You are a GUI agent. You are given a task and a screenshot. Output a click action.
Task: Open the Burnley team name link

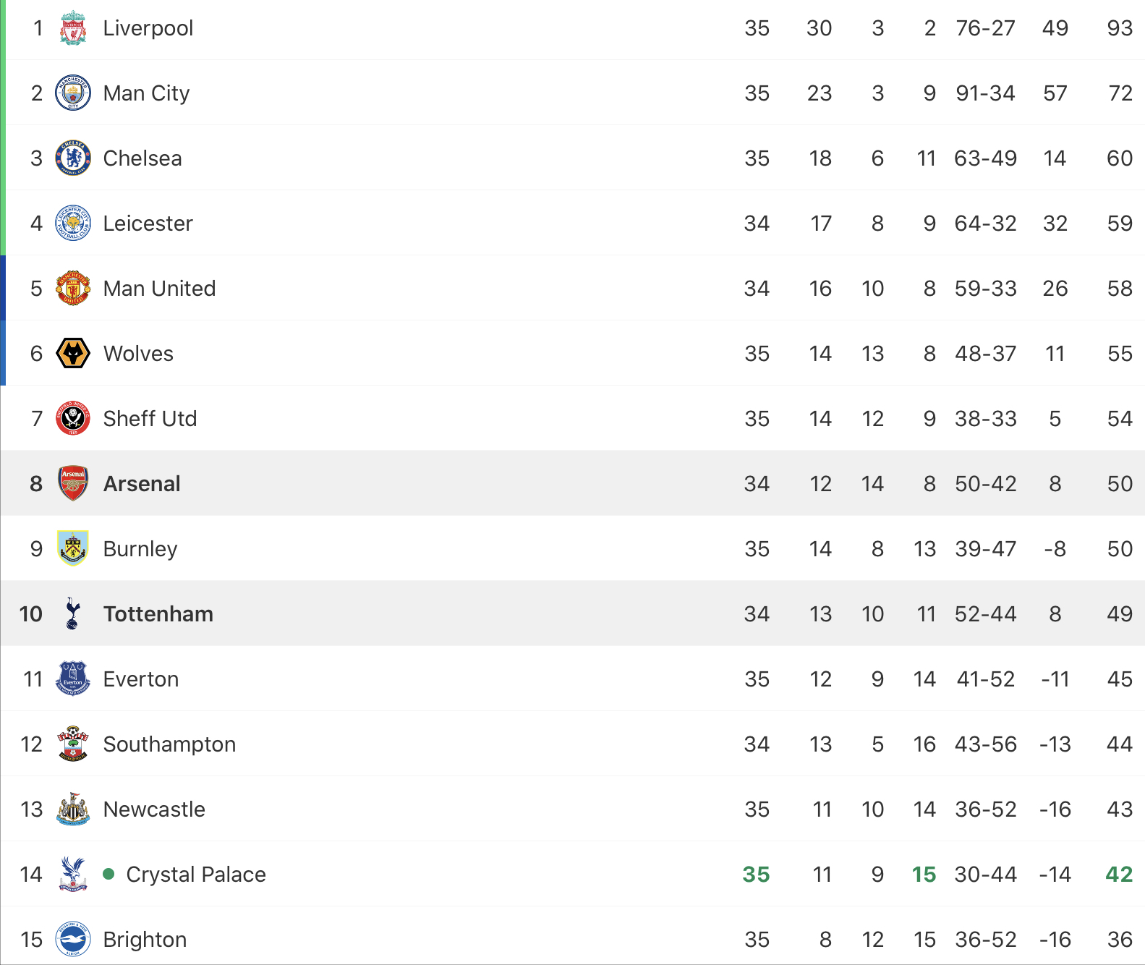coord(140,549)
